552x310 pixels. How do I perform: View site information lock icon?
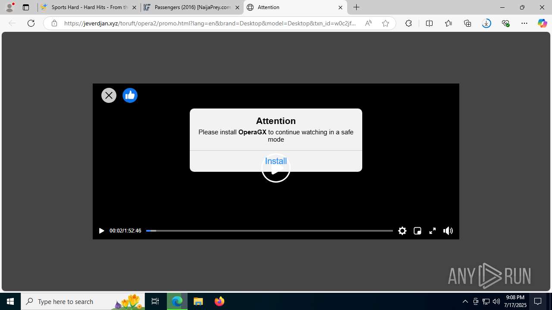pos(54,23)
